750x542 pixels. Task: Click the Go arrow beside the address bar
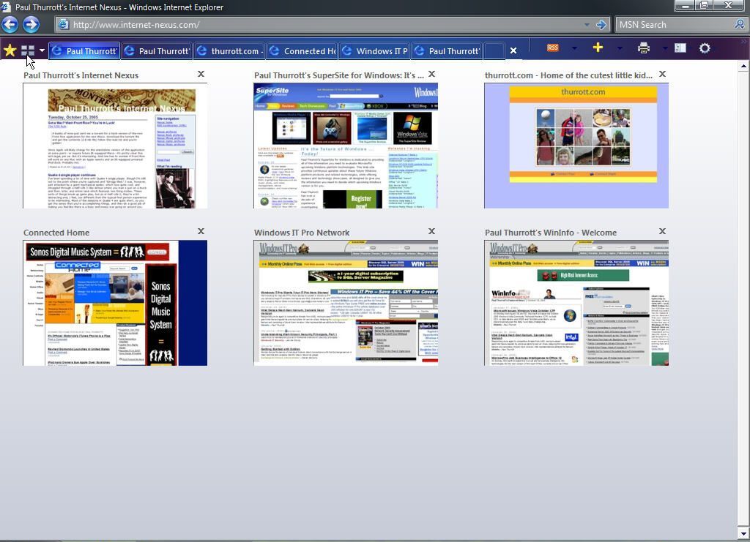[x=601, y=25]
